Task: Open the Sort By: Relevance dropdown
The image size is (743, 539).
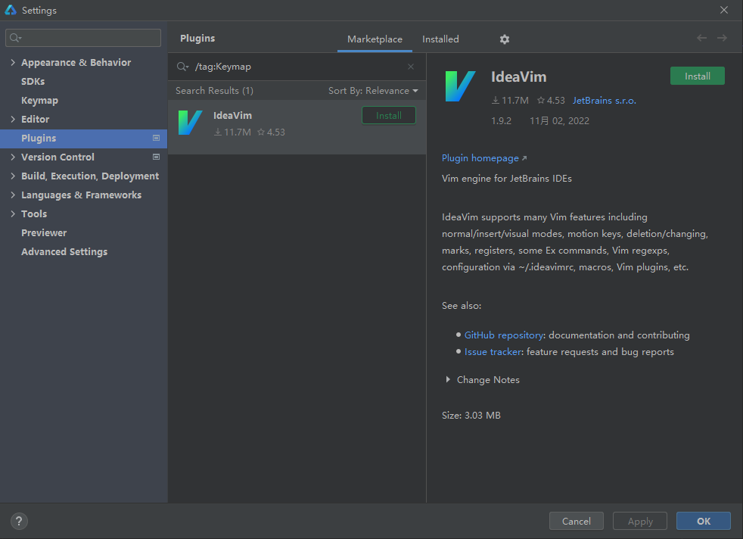Action: 374,91
